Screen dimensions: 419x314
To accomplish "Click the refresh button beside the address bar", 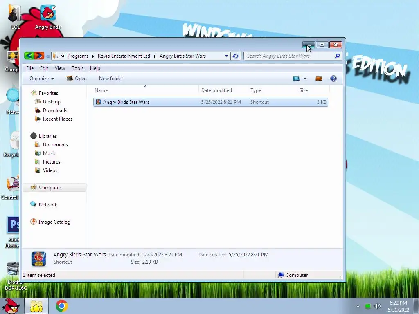I will 235,56.
